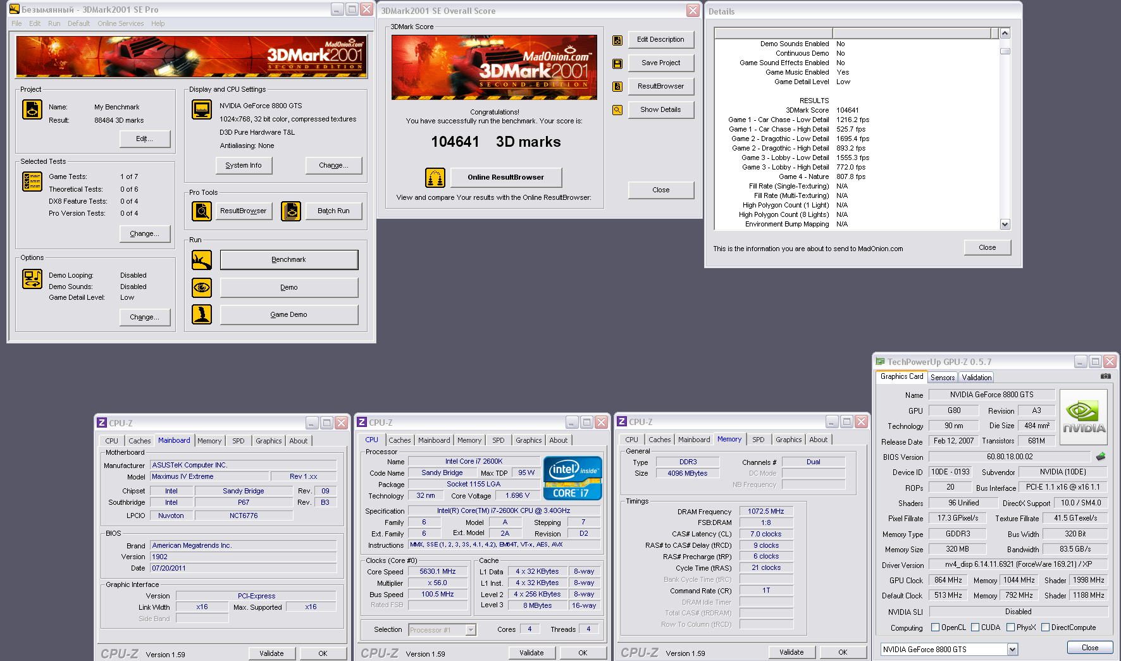
Task: Click the Game Demo icon
Action: coord(202,314)
